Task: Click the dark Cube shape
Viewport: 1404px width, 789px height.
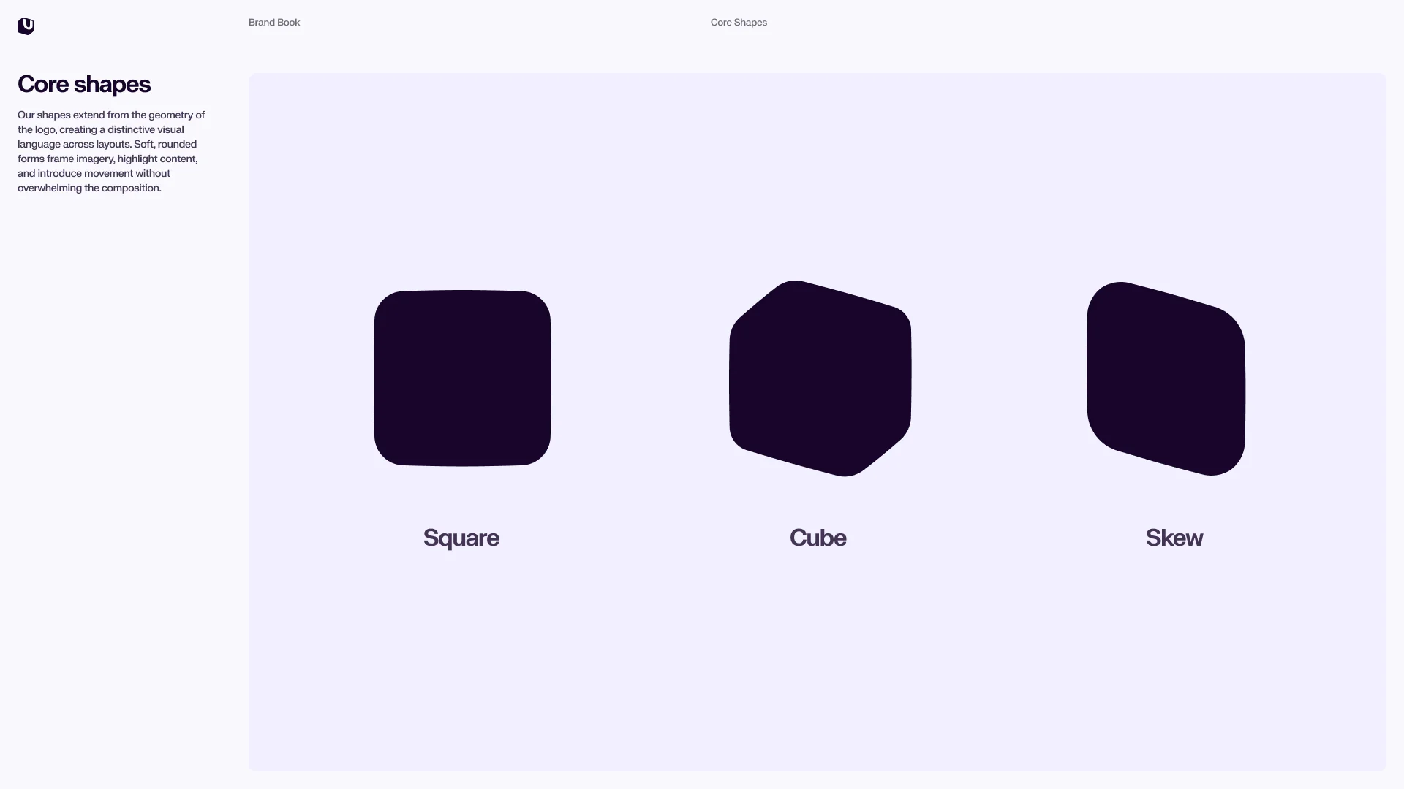Action: pyautogui.click(x=820, y=378)
